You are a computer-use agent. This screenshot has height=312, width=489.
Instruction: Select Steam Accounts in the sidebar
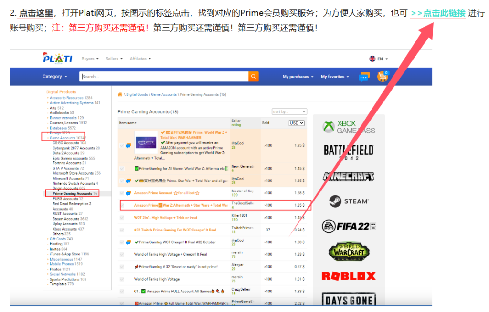coord(65,219)
